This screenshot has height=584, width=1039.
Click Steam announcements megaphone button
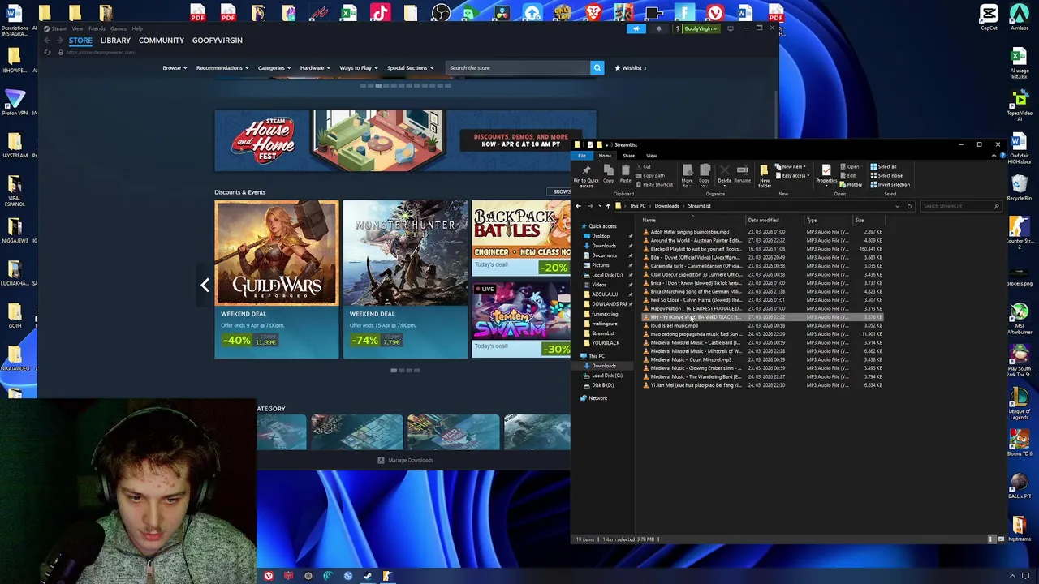(636, 28)
